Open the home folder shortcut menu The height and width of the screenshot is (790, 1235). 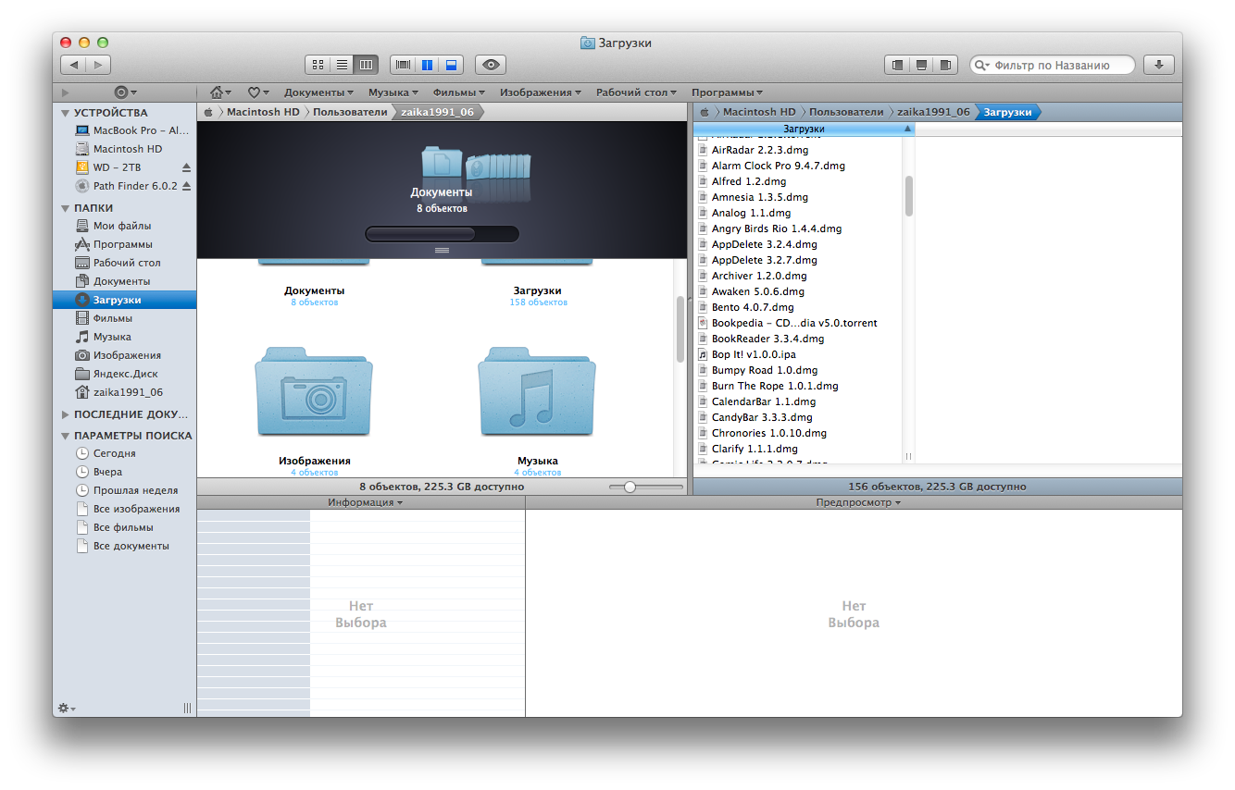pyautogui.click(x=219, y=93)
